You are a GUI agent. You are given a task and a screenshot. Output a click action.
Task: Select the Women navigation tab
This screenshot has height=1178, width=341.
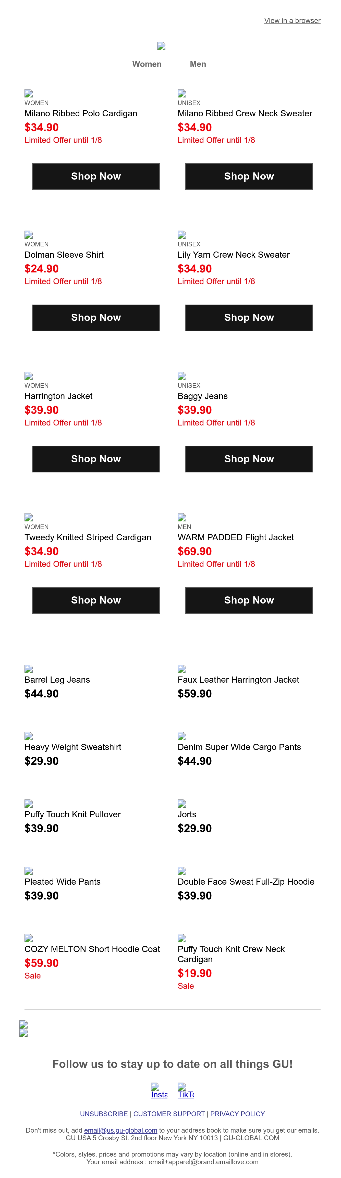click(147, 64)
